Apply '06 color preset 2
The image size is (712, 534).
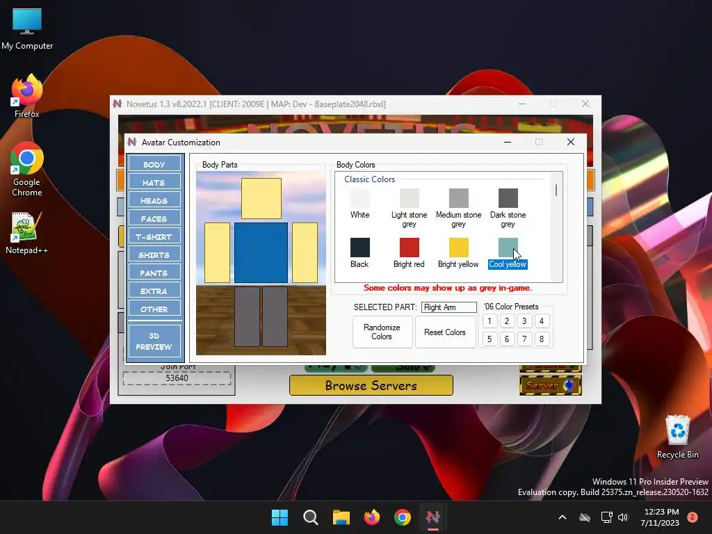(507, 321)
